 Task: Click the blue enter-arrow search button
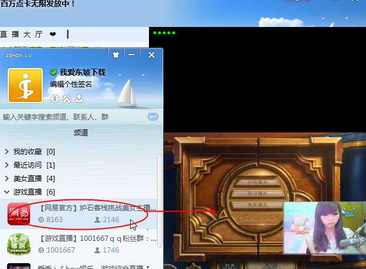pos(153,117)
